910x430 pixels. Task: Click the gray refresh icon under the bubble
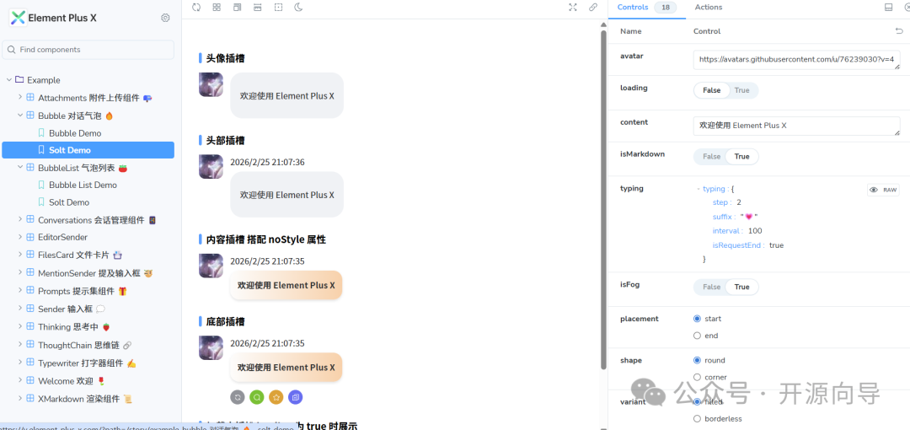point(238,397)
